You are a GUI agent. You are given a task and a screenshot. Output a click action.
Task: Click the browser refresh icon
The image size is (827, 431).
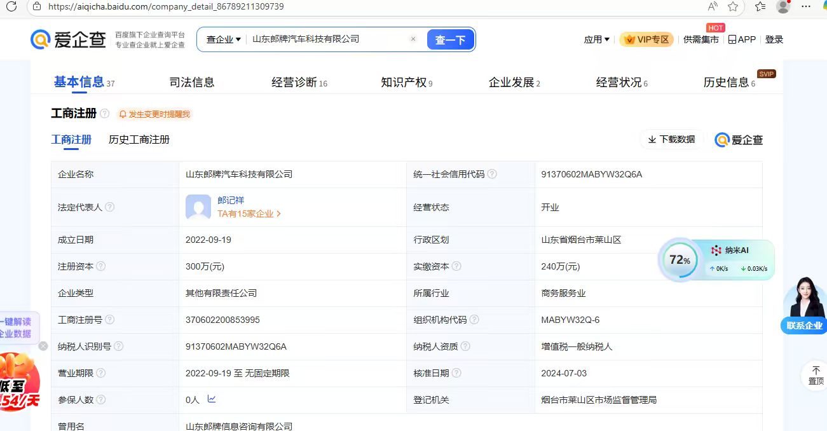coord(11,6)
